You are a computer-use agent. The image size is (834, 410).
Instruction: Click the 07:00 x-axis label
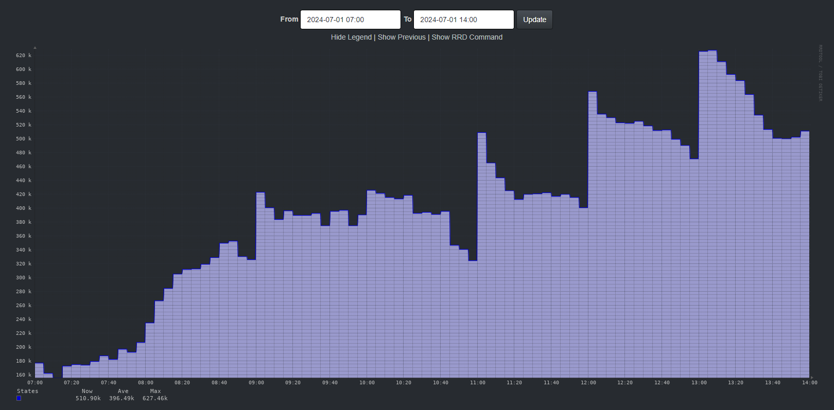click(35, 383)
